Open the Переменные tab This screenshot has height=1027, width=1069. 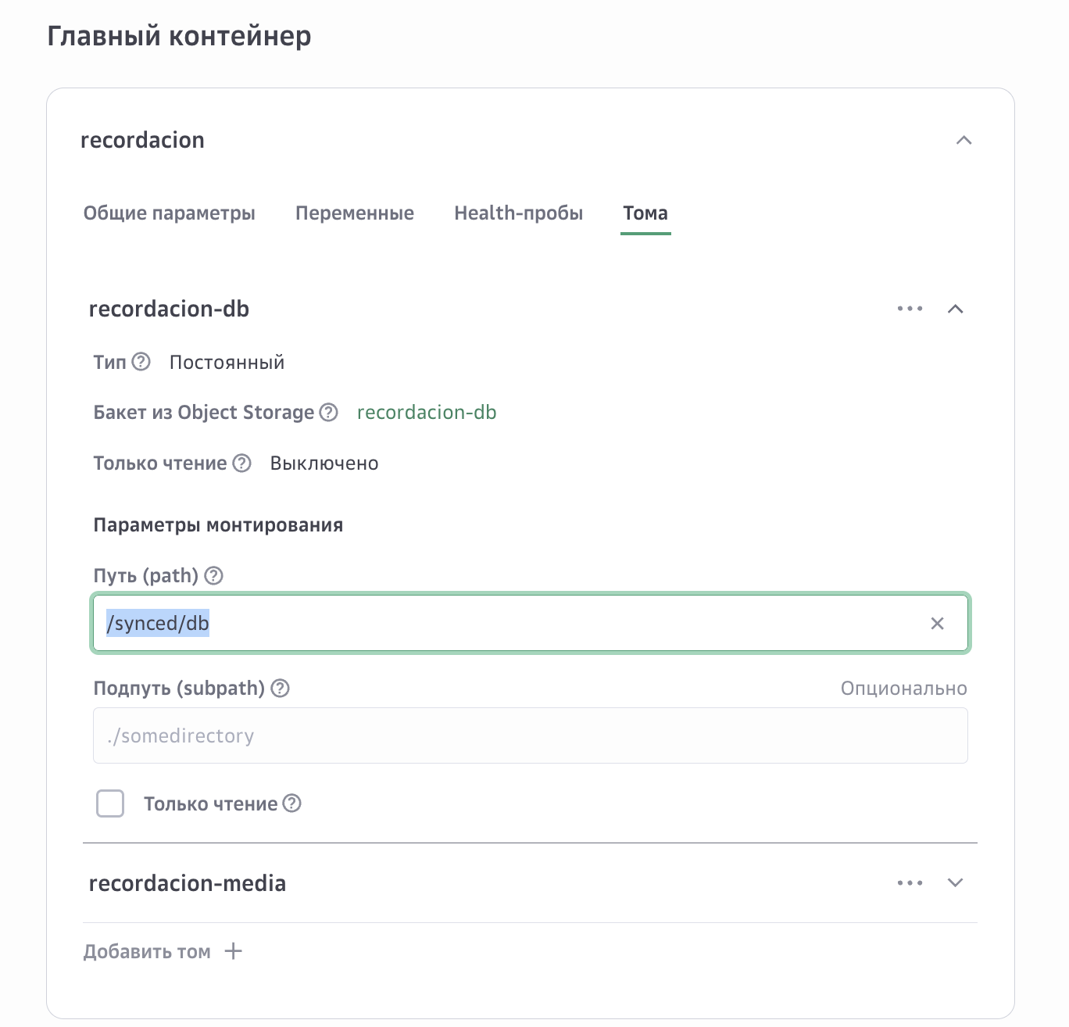click(355, 213)
